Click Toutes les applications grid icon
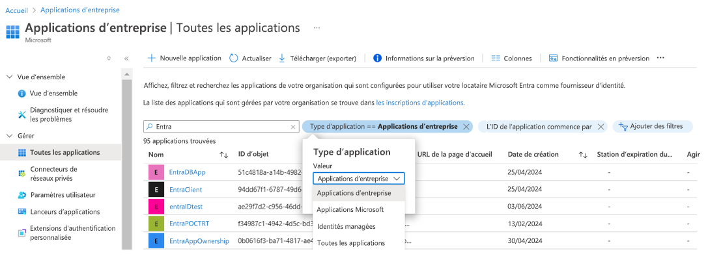The height and width of the screenshot is (258, 708). click(x=21, y=153)
